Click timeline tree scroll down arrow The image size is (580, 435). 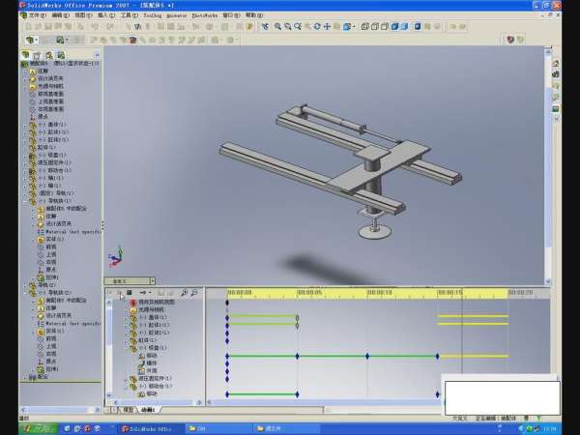108,395
